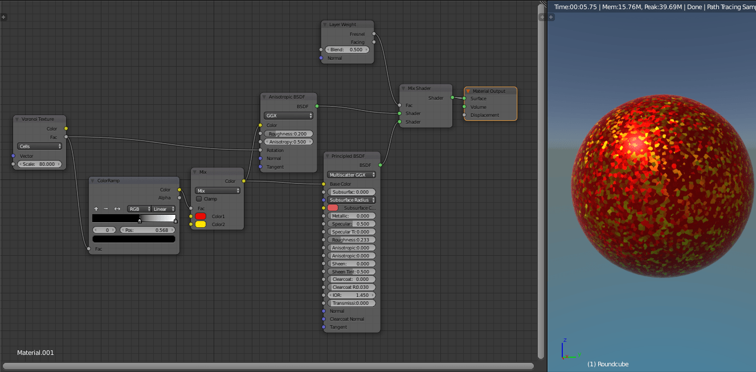Click the Material Output Surface socket
Screen dimensions: 756x372
tap(464, 99)
